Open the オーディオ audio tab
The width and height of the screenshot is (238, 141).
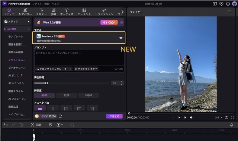(67, 12)
